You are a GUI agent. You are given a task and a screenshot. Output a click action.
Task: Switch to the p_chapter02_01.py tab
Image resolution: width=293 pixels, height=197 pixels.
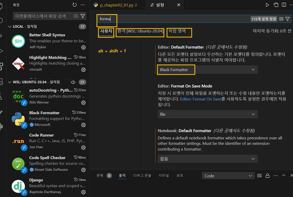tap(118, 5)
